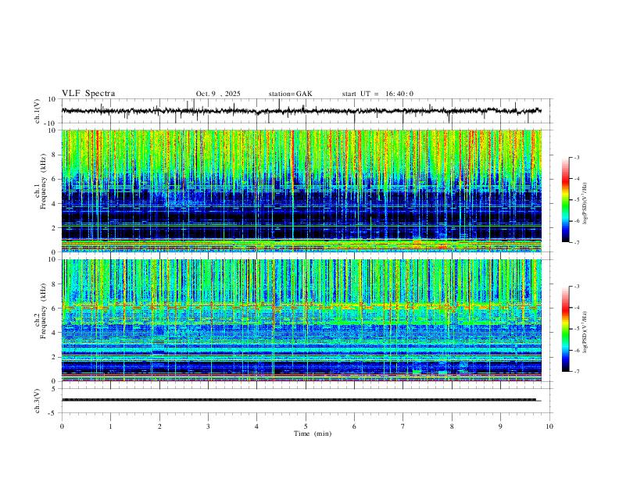Click the ch.2 log(PSD) color bar label
The height and width of the screenshot is (478, 619).
pos(585,332)
